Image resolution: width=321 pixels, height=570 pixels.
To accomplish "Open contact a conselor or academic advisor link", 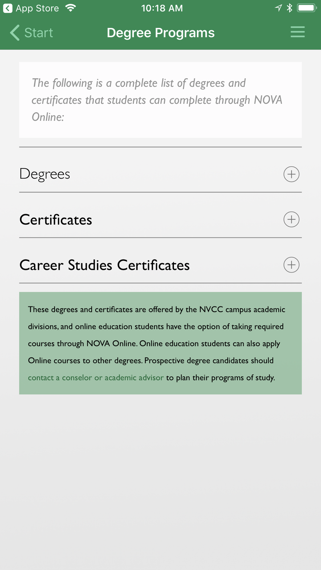I will (96, 378).
